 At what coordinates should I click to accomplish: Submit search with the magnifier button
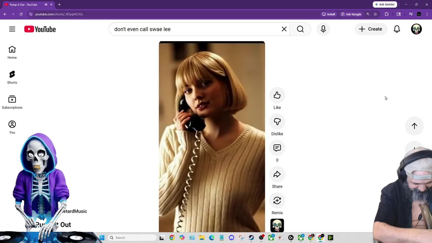point(300,29)
